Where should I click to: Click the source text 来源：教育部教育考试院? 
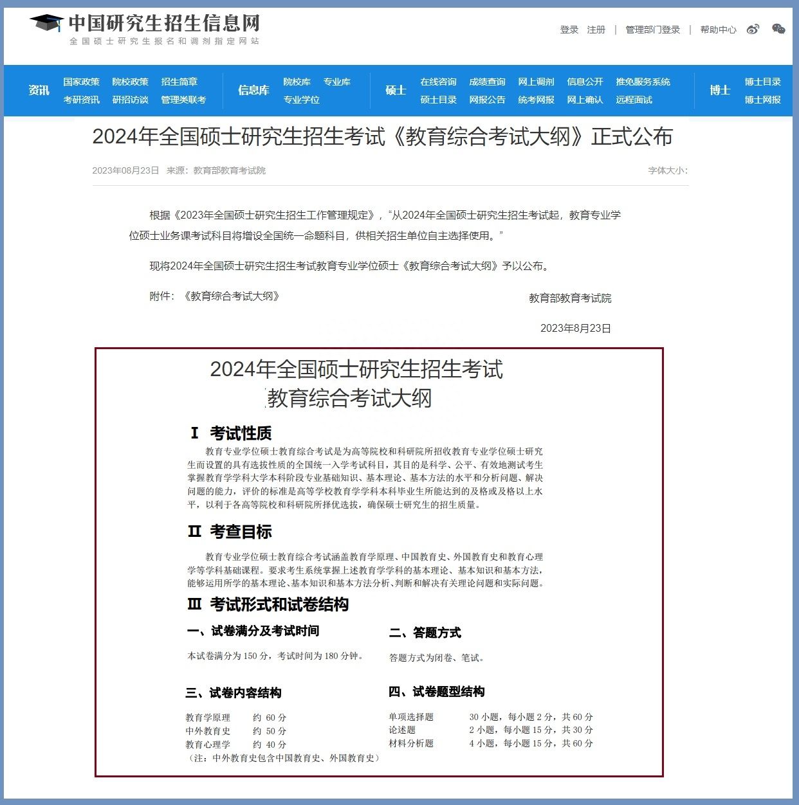(216, 170)
